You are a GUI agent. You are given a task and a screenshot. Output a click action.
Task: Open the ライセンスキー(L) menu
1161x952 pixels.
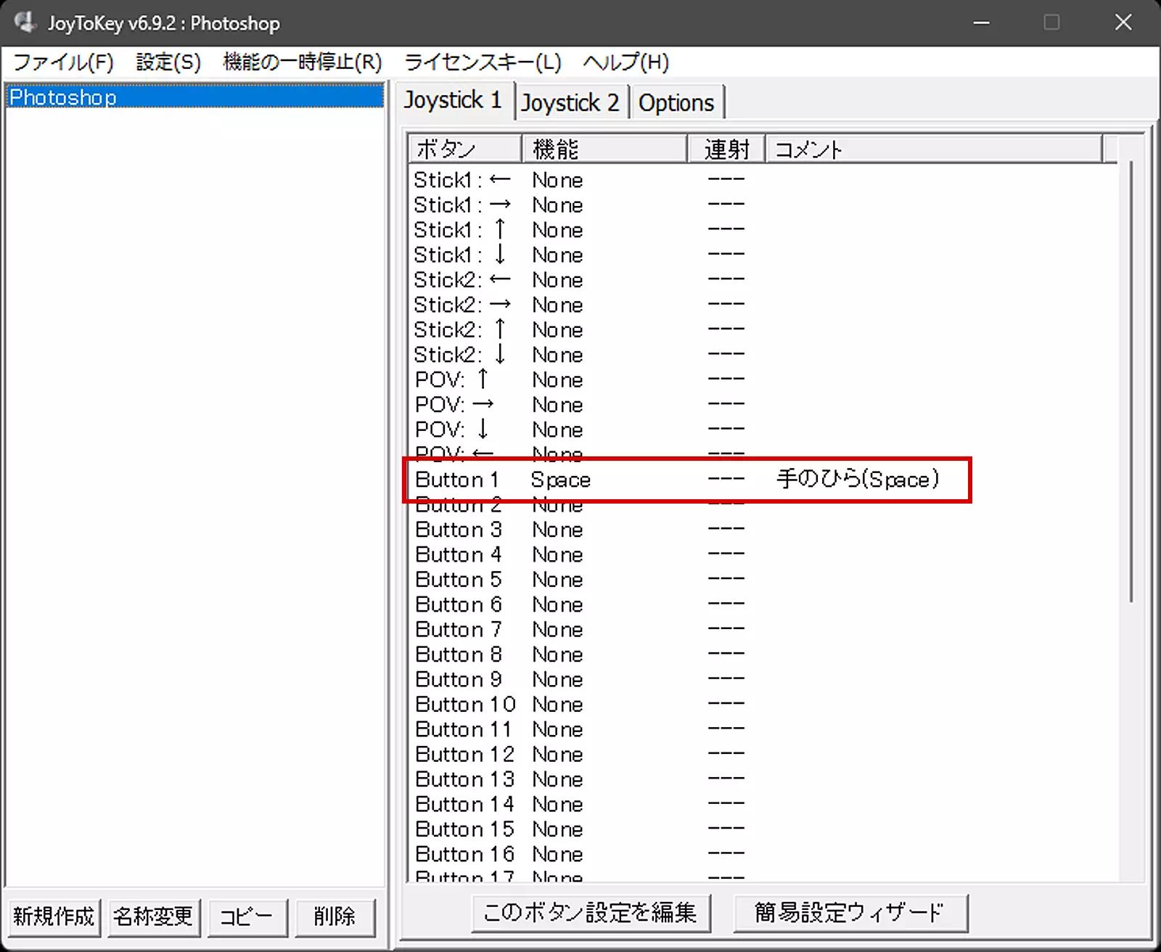[x=483, y=62]
